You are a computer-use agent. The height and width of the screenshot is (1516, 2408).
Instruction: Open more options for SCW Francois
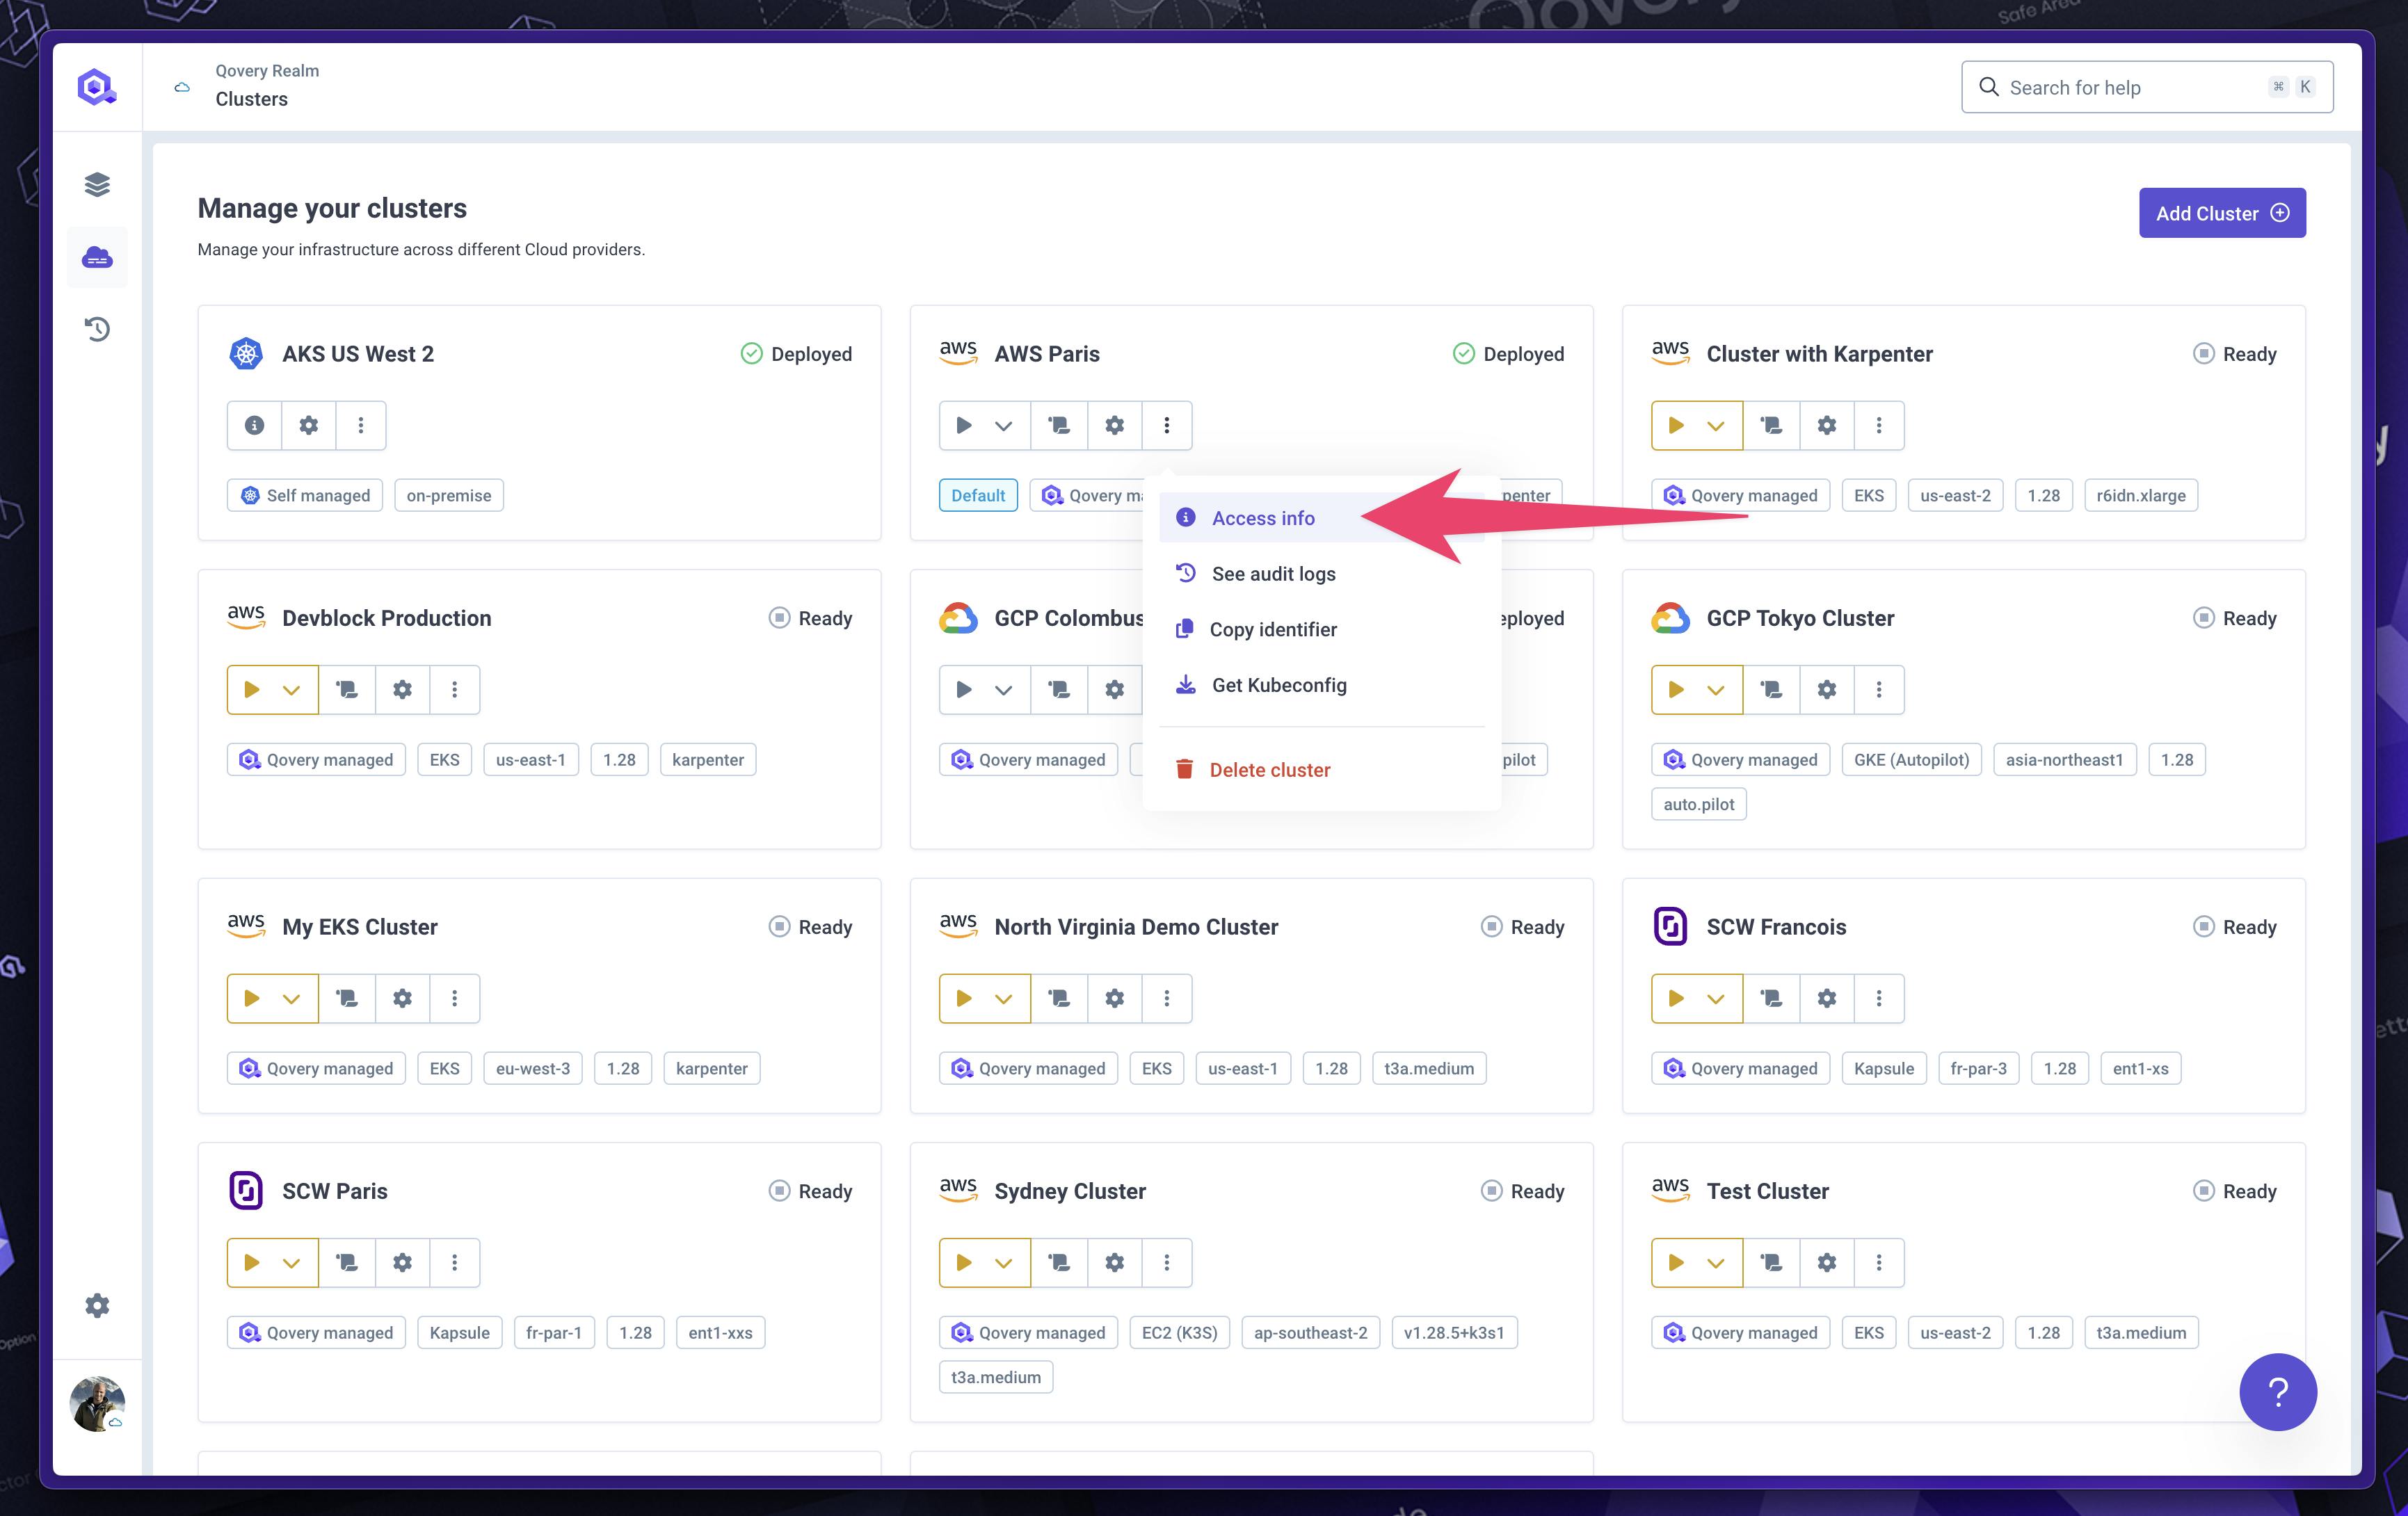[1879, 998]
